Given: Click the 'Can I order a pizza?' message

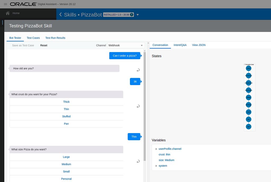Looking at the screenshot, I should coord(125,56).
